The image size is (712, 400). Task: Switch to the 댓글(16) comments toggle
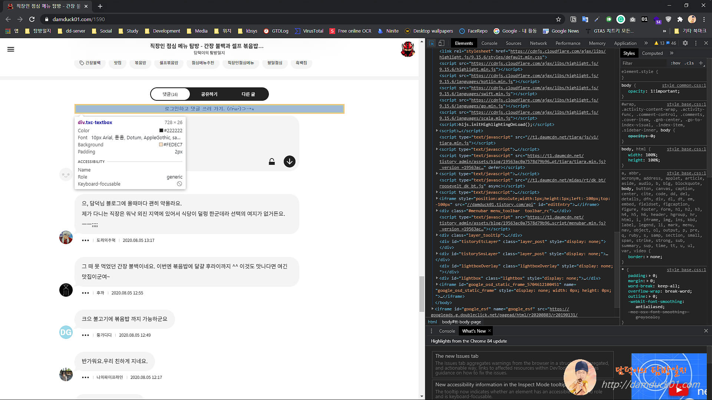tap(170, 94)
